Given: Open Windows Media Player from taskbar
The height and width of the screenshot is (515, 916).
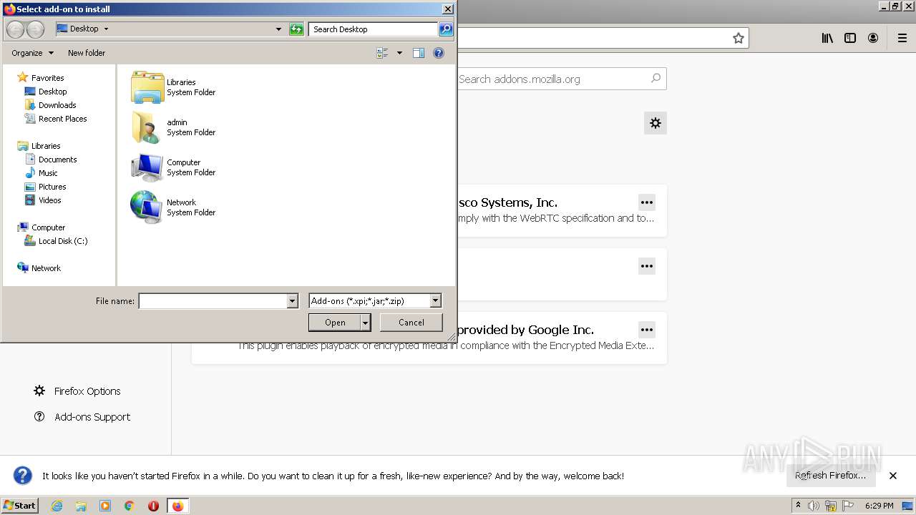Looking at the screenshot, I should 105,506.
